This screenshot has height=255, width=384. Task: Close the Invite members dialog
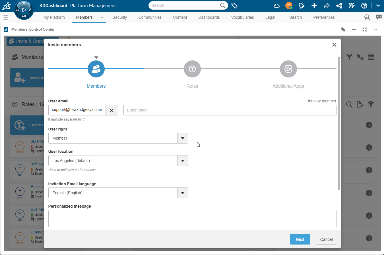click(335, 45)
